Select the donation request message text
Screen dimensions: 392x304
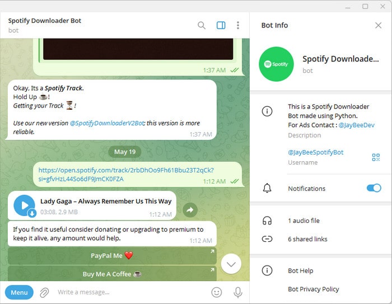pyautogui.click(x=108, y=234)
